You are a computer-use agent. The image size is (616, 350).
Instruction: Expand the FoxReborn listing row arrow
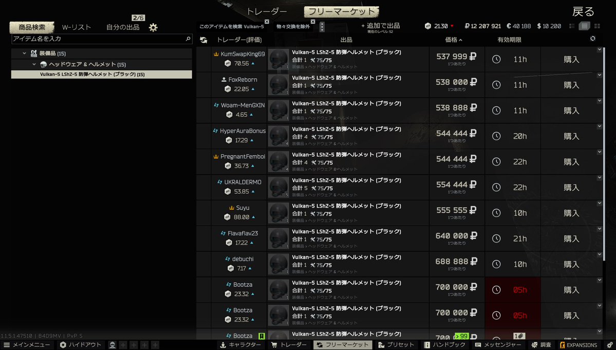tap(599, 76)
